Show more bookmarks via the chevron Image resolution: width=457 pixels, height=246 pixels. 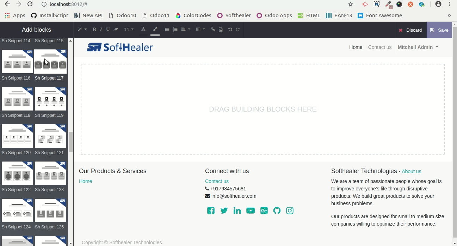pyautogui.click(x=449, y=15)
